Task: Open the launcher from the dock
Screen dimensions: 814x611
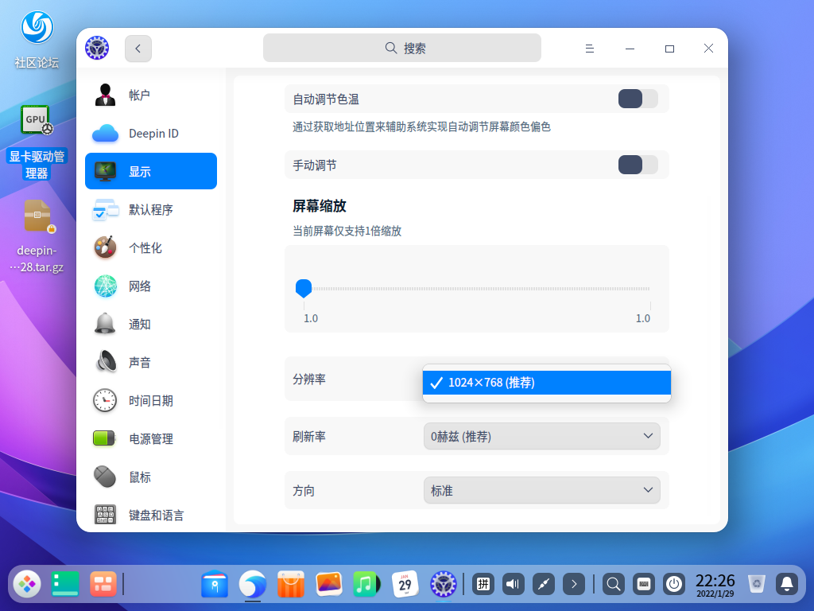Action: coord(27,585)
